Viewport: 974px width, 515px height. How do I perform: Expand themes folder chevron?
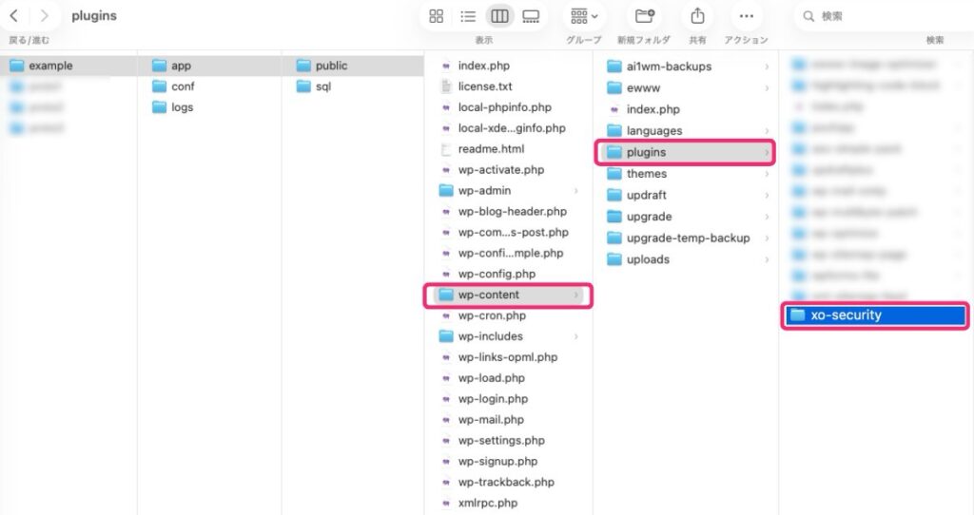[768, 174]
